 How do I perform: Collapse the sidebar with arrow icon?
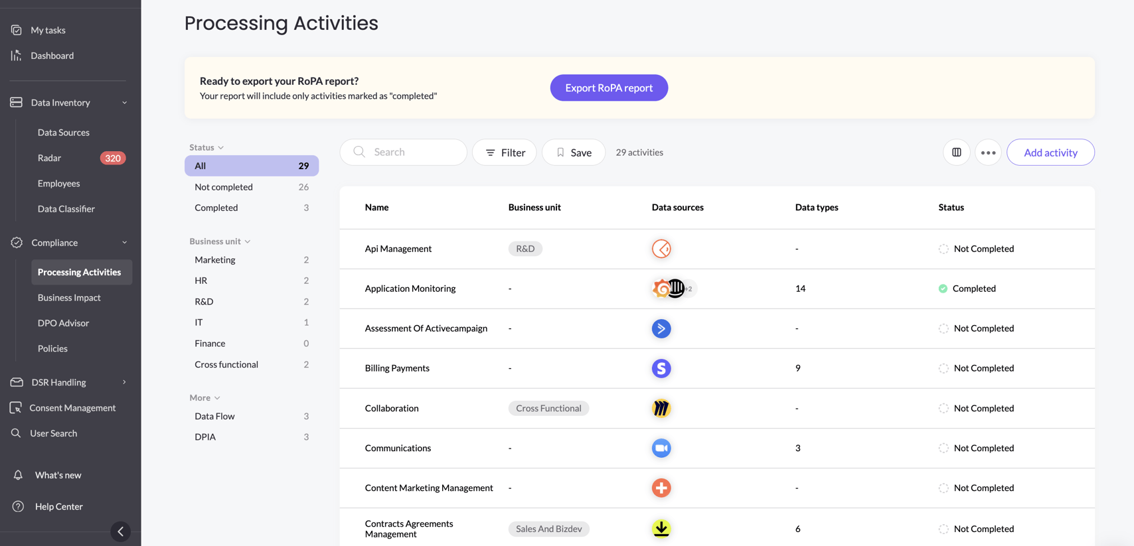[x=120, y=531]
